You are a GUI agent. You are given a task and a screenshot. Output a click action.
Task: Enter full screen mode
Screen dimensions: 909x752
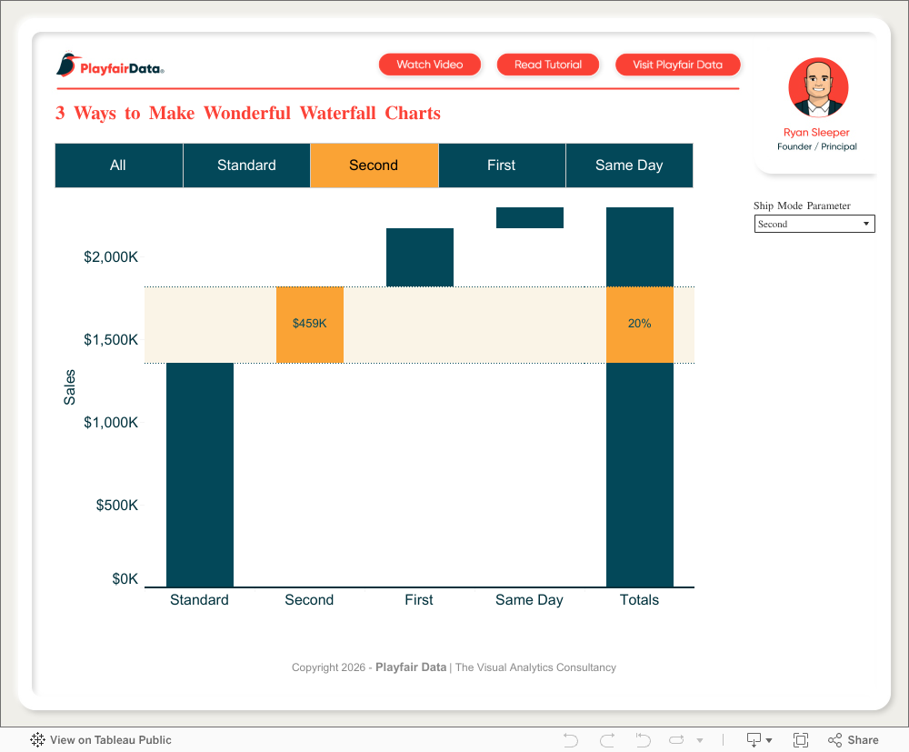(x=801, y=740)
